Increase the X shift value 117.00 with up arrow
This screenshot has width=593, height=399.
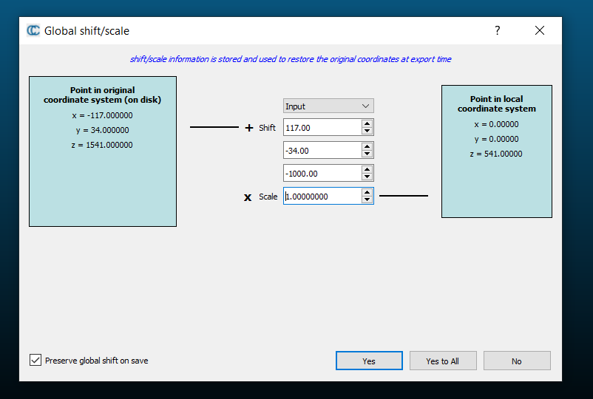click(x=367, y=124)
